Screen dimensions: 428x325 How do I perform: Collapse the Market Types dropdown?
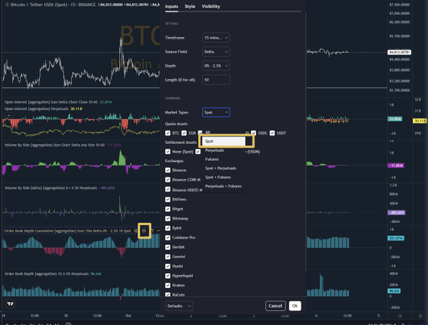(216, 112)
